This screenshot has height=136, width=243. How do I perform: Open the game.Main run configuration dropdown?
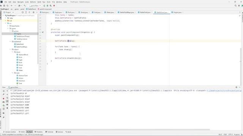[x=35, y=6]
